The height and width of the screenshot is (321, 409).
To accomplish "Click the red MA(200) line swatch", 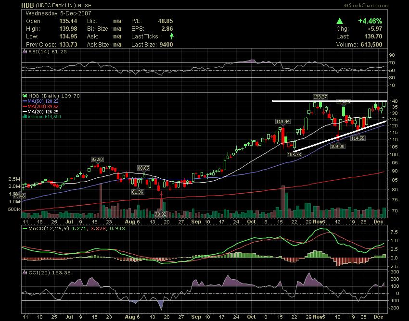I will pyautogui.click(x=25, y=106).
